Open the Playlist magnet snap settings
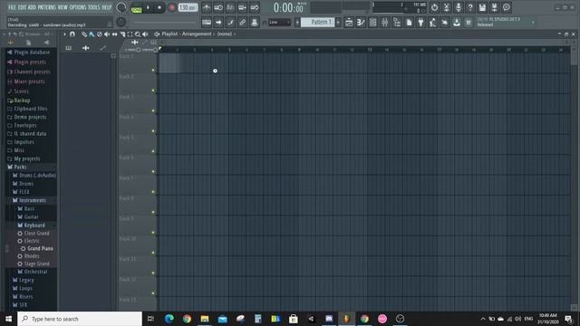Screen dimensions: 580x326 [72, 34]
